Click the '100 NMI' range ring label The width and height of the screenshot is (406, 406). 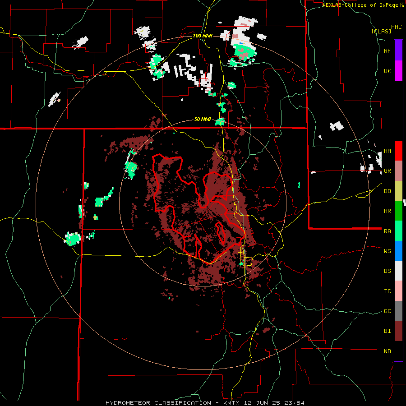(x=203, y=36)
